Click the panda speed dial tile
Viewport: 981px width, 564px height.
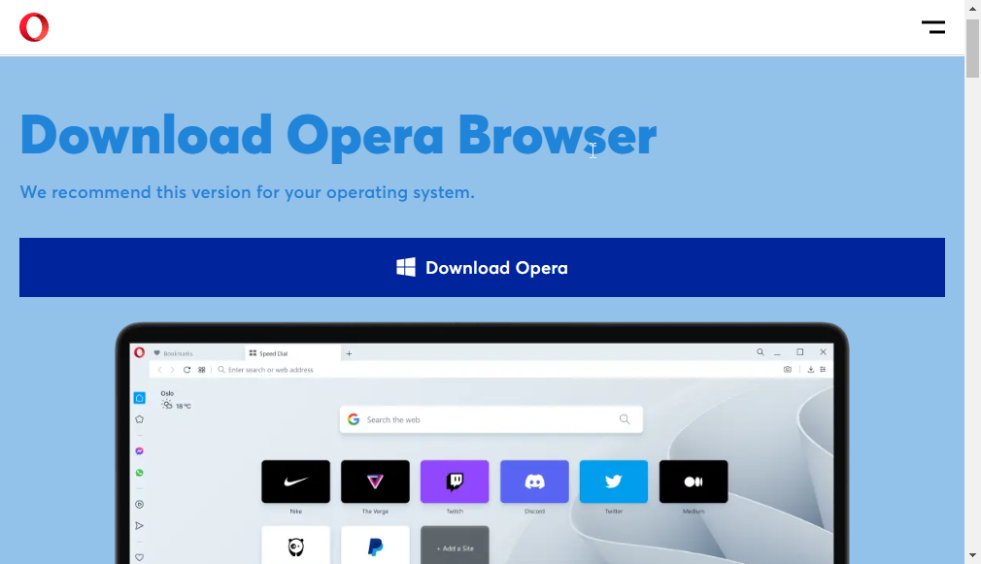coord(295,546)
